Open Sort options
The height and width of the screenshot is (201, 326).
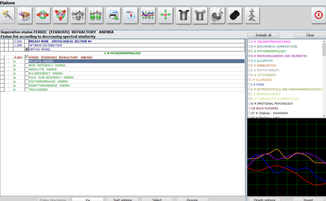tap(122, 199)
